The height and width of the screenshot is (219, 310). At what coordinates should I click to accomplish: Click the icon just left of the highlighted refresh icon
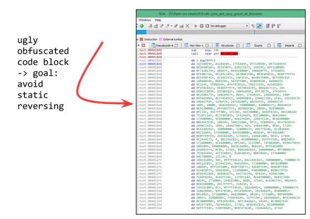pyautogui.click(x=253, y=26)
